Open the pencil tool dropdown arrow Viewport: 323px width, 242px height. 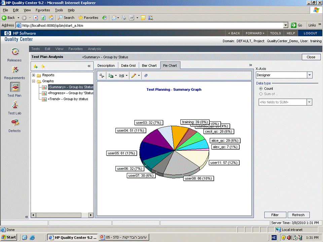tap(139, 76)
